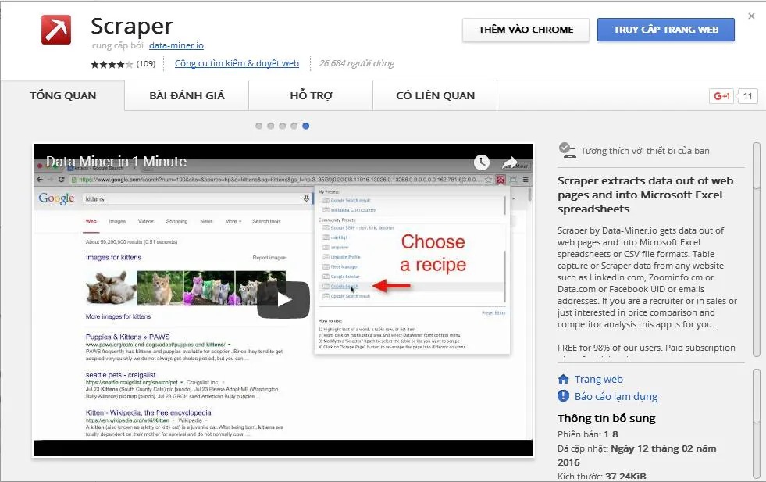
Task: Click the star rating for Scraper
Action: pos(112,64)
